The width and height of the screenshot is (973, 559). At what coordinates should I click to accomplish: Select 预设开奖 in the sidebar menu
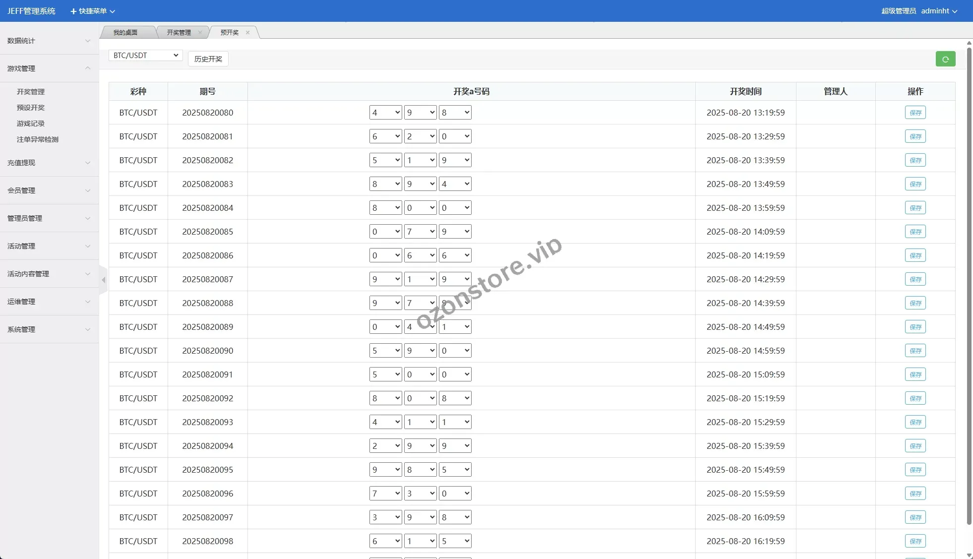click(x=31, y=108)
